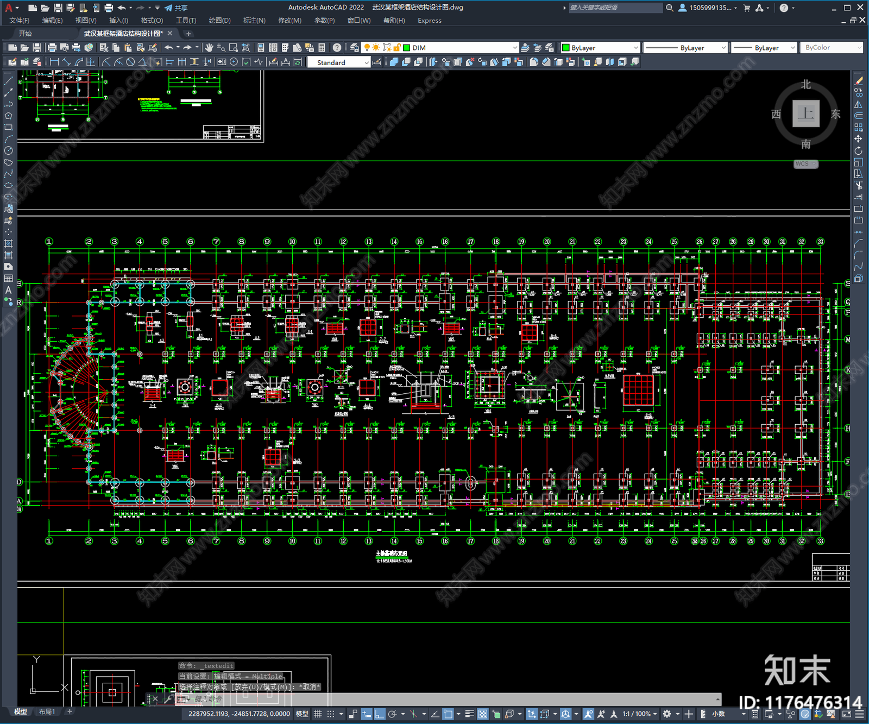
Task: Switch to the 开始 start tab
Action: point(25,34)
